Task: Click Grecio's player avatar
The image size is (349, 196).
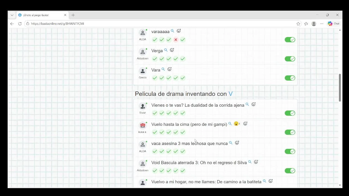Action: pos(143,71)
